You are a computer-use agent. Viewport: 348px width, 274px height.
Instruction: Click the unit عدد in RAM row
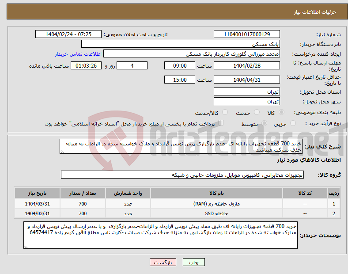point(128,204)
